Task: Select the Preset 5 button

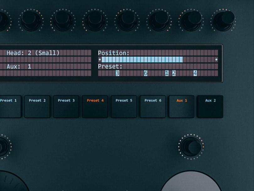Action: pyautogui.click(x=124, y=106)
